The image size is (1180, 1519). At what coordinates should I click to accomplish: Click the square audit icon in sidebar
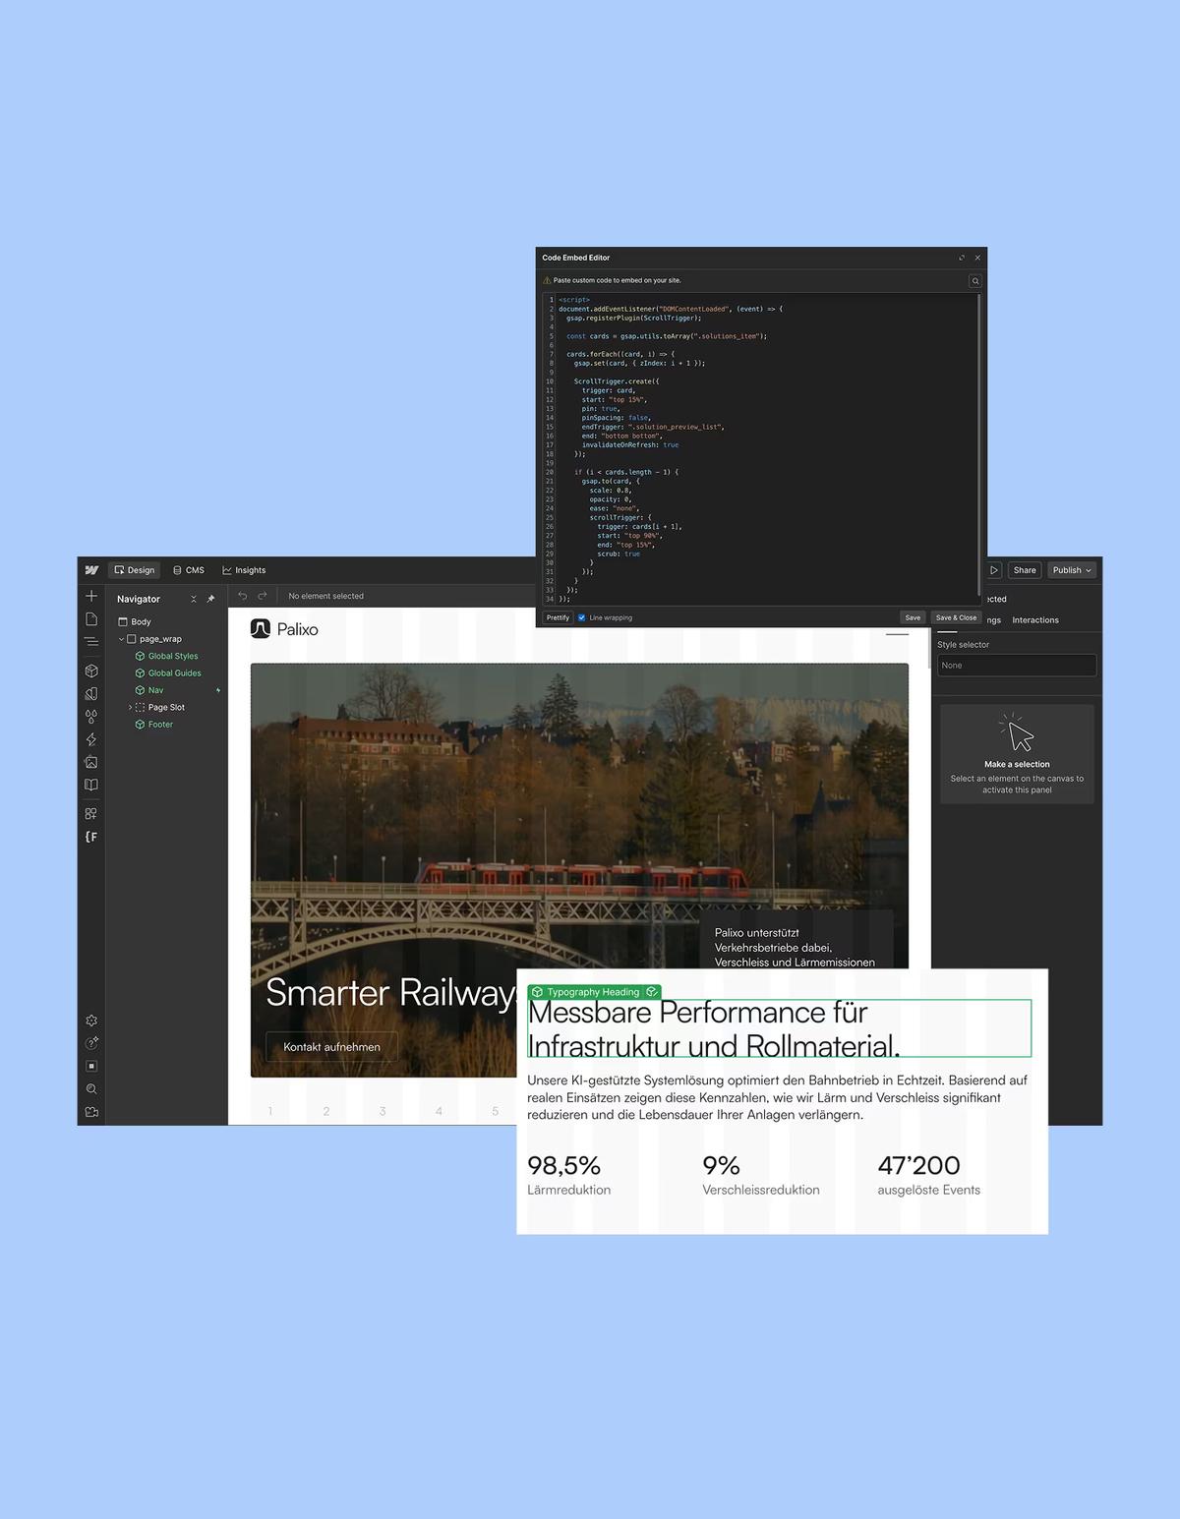pyautogui.click(x=91, y=1066)
